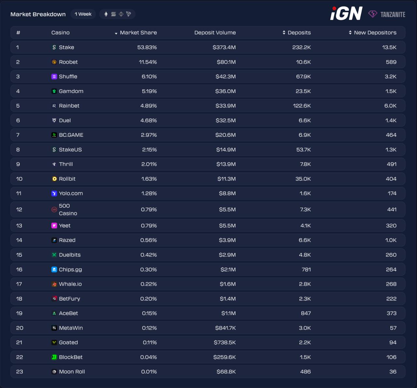Open the 1 Week timeframe selector
Screen dimensions: 417x388
83,14
